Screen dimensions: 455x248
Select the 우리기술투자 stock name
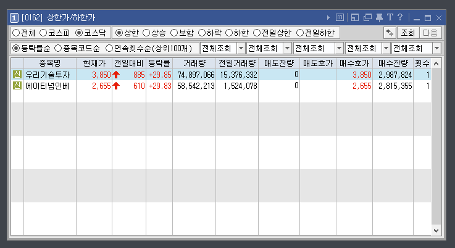[x=48, y=75]
